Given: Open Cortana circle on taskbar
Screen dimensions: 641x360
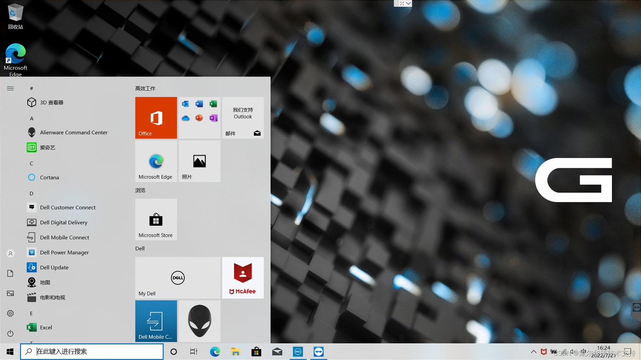Looking at the screenshot, I should click(173, 351).
